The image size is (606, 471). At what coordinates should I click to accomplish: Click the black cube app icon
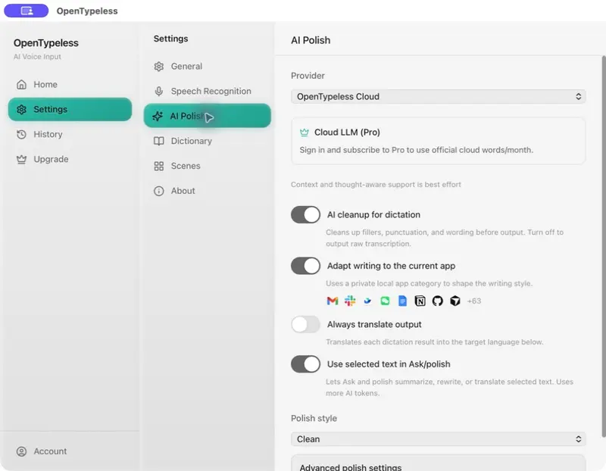click(455, 301)
